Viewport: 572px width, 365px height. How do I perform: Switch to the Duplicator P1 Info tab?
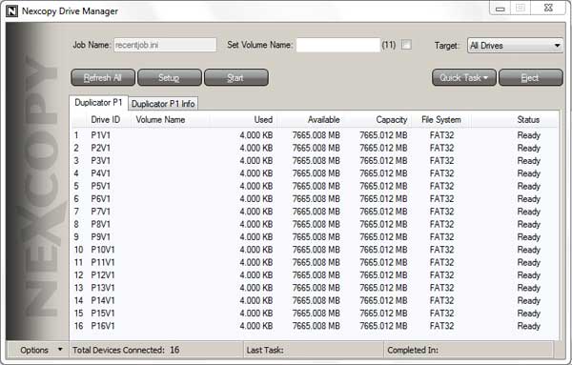[x=163, y=104]
